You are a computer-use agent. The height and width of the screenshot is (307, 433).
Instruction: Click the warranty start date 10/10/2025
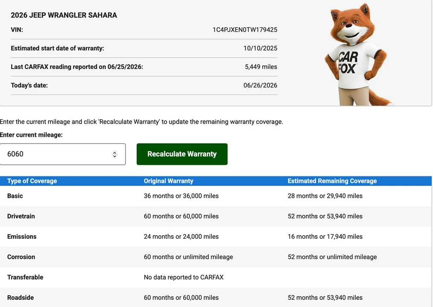click(x=260, y=48)
